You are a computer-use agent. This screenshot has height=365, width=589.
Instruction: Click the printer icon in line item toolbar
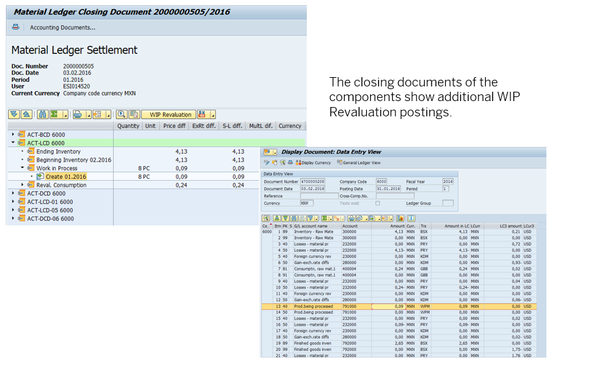coord(351,218)
